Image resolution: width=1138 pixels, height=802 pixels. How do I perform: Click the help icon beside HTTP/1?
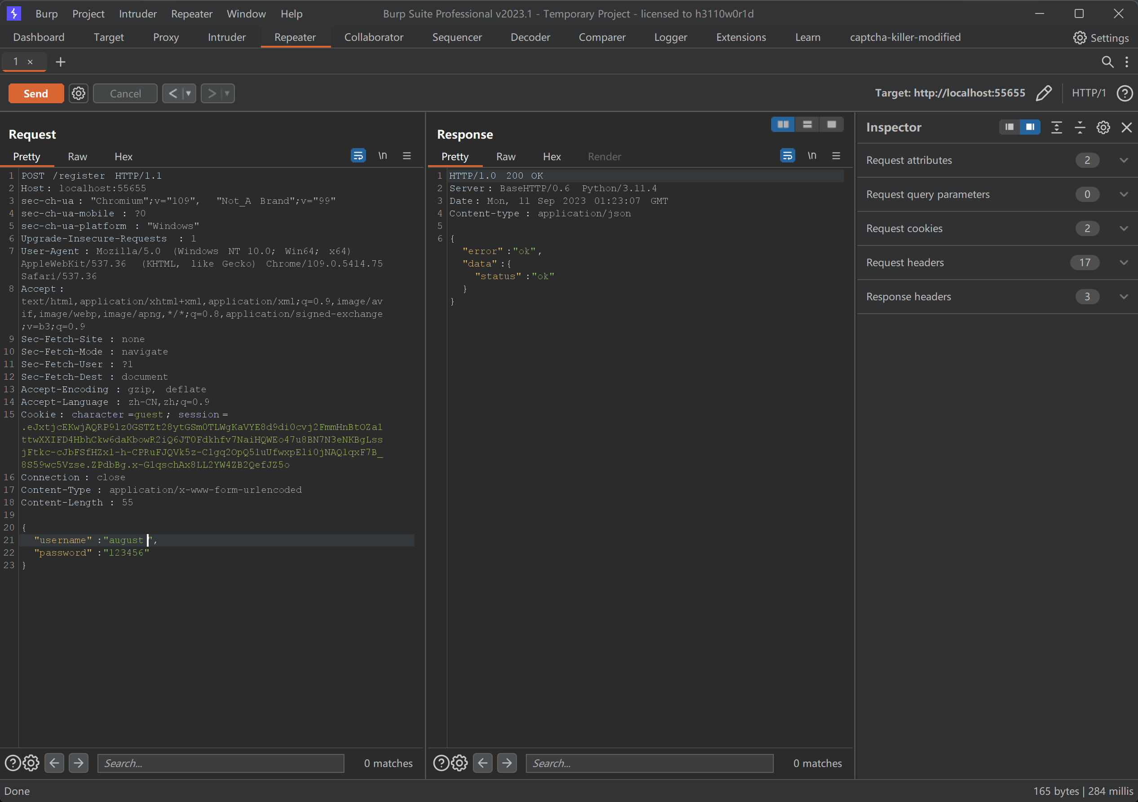click(1124, 93)
